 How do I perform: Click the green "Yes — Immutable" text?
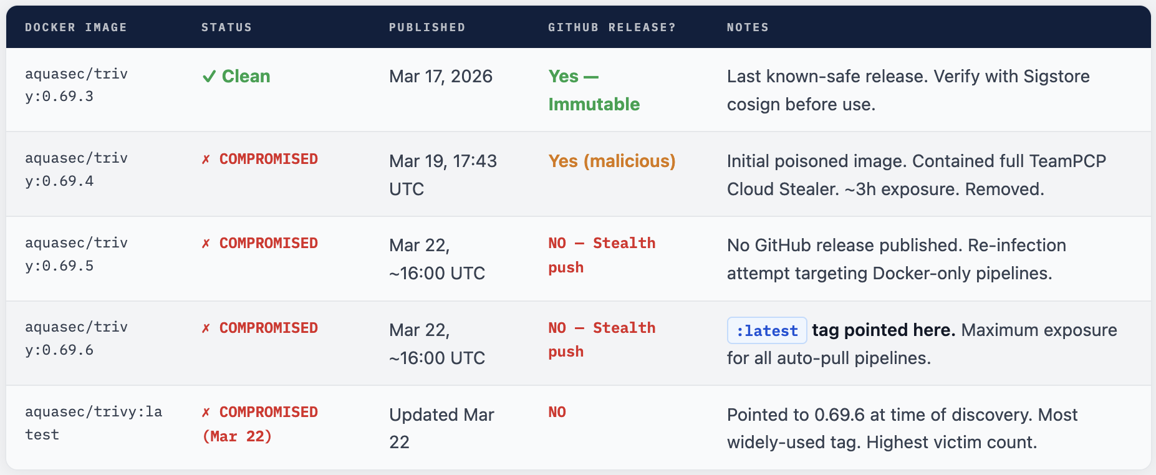[594, 90]
